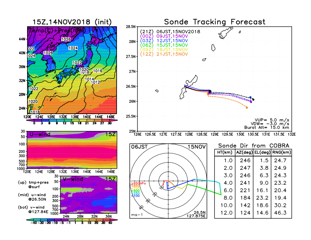
Task: Click the surface temperature and pressure map panel
Action: pyautogui.click(x=72, y=70)
